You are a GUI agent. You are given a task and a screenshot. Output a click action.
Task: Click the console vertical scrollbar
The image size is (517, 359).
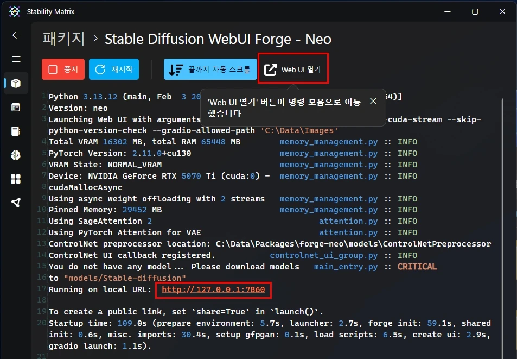[x=502, y=228]
